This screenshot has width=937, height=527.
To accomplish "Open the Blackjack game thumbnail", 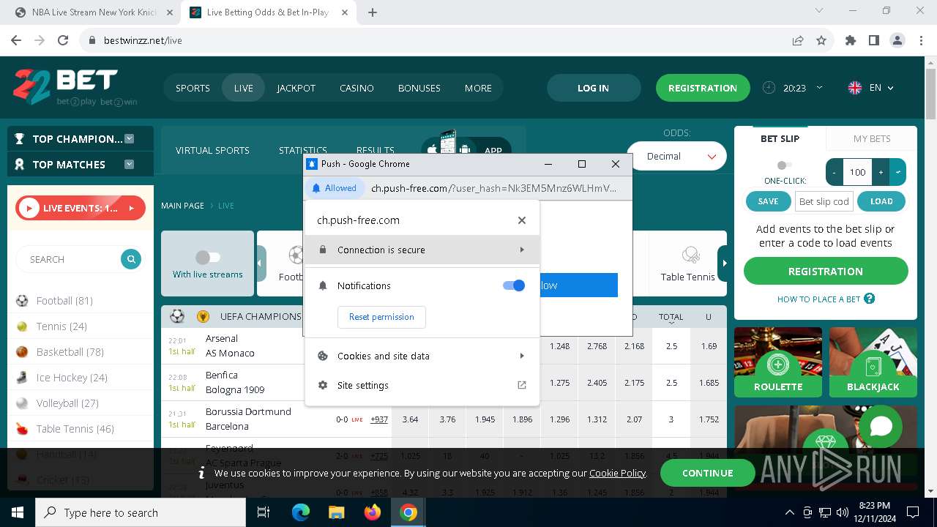I will (873, 362).
